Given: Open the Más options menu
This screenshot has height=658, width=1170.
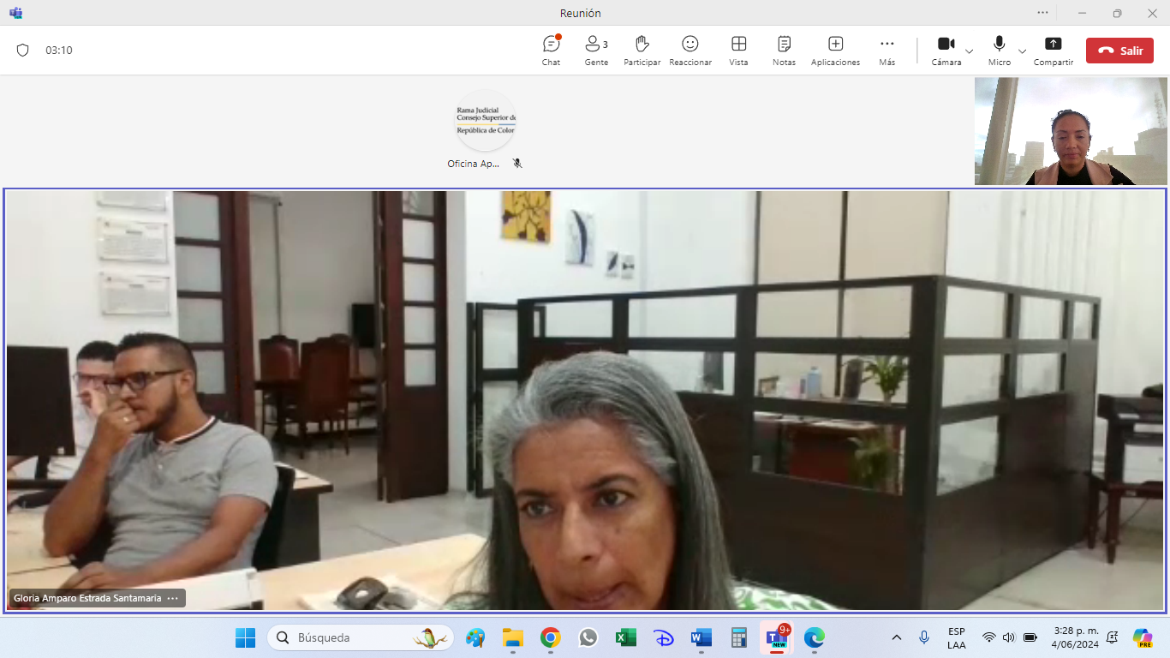Looking at the screenshot, I should click(887, 50).
